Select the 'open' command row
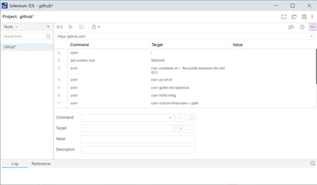Viewport: 317px width, 185px height. 185,53
